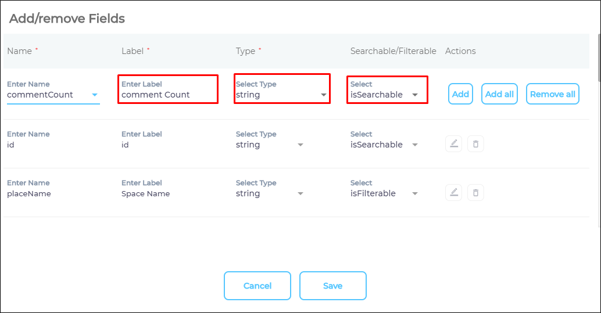
Task: Expand the isFilterable dropdown for placeName
Action: 415,193
